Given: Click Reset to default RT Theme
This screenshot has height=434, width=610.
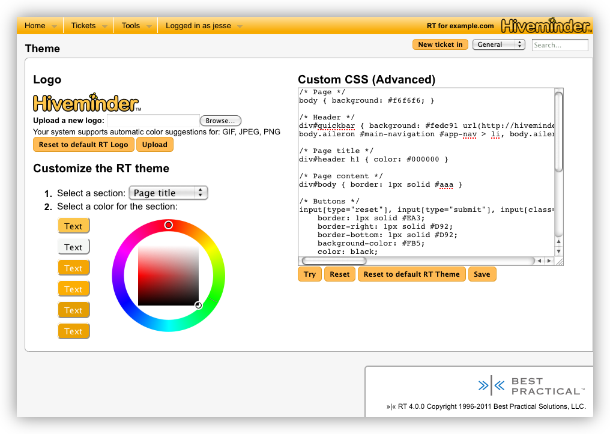Looking at the screenshot, I should click(412, 274).
